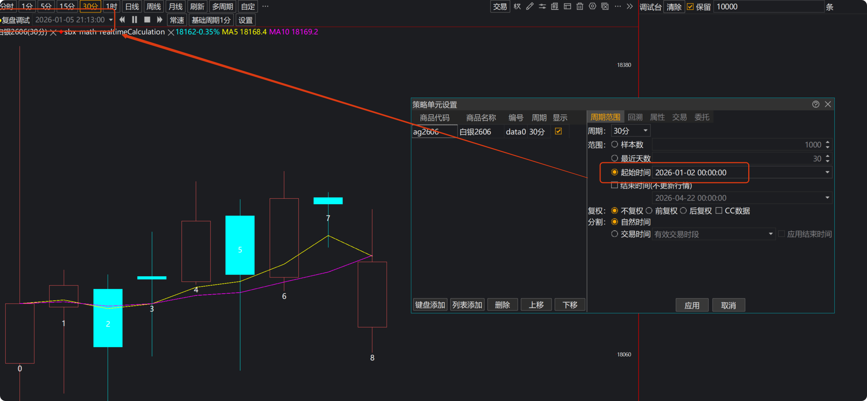Toggle the 保留 checkbox in debug console

click(x=690, y=7)
